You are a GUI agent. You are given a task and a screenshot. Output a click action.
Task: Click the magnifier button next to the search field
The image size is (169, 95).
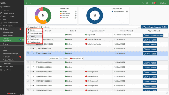click(139, 27)
